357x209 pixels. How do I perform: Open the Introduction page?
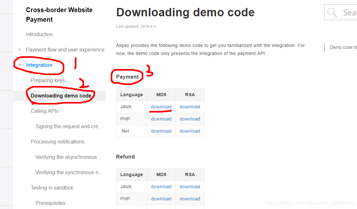point(39,34)
